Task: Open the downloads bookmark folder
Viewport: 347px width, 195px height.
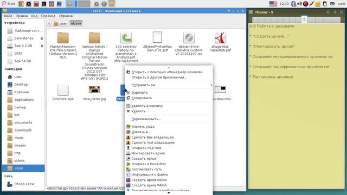Action: 23,130
